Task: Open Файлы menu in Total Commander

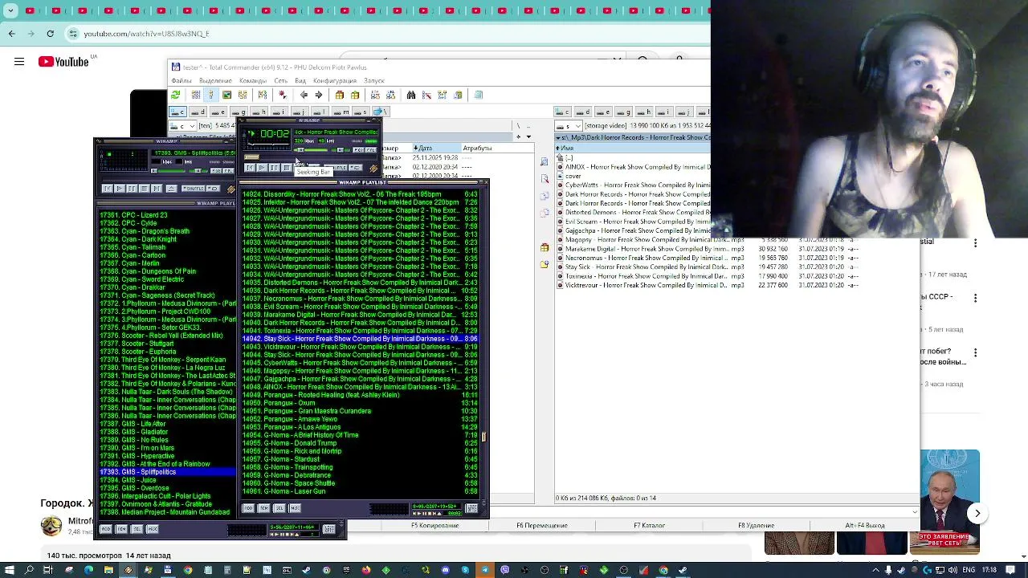Action: (182, 80)
